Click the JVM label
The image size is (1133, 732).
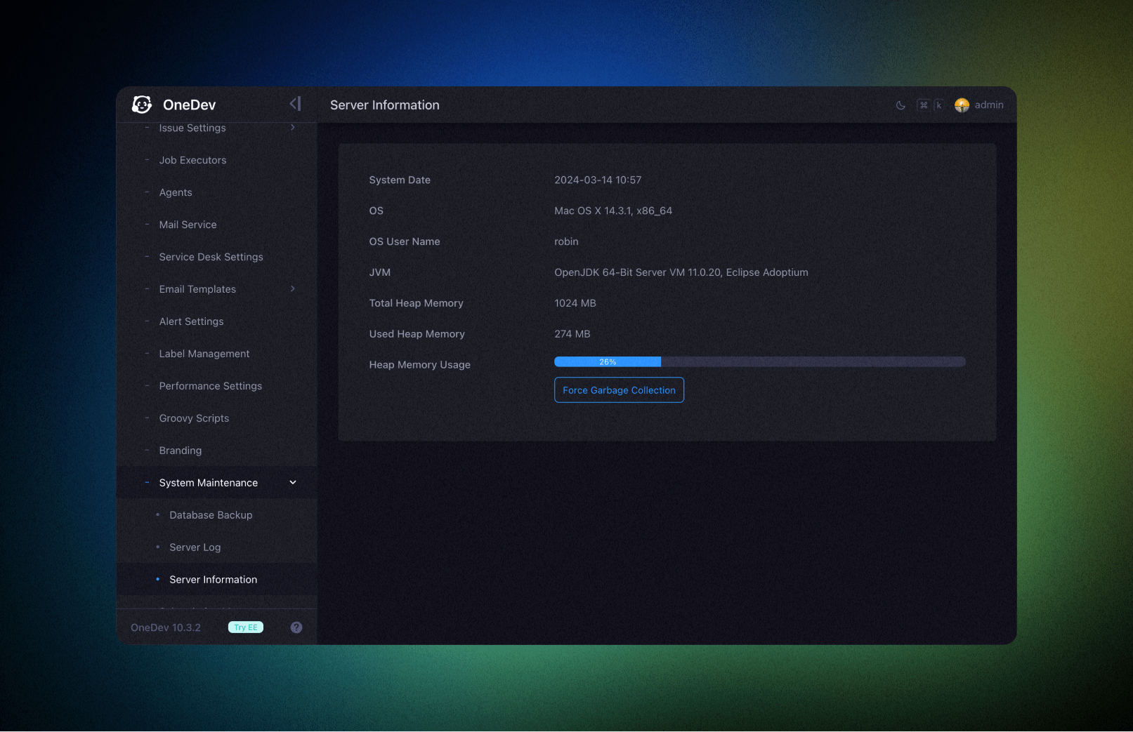380,272
